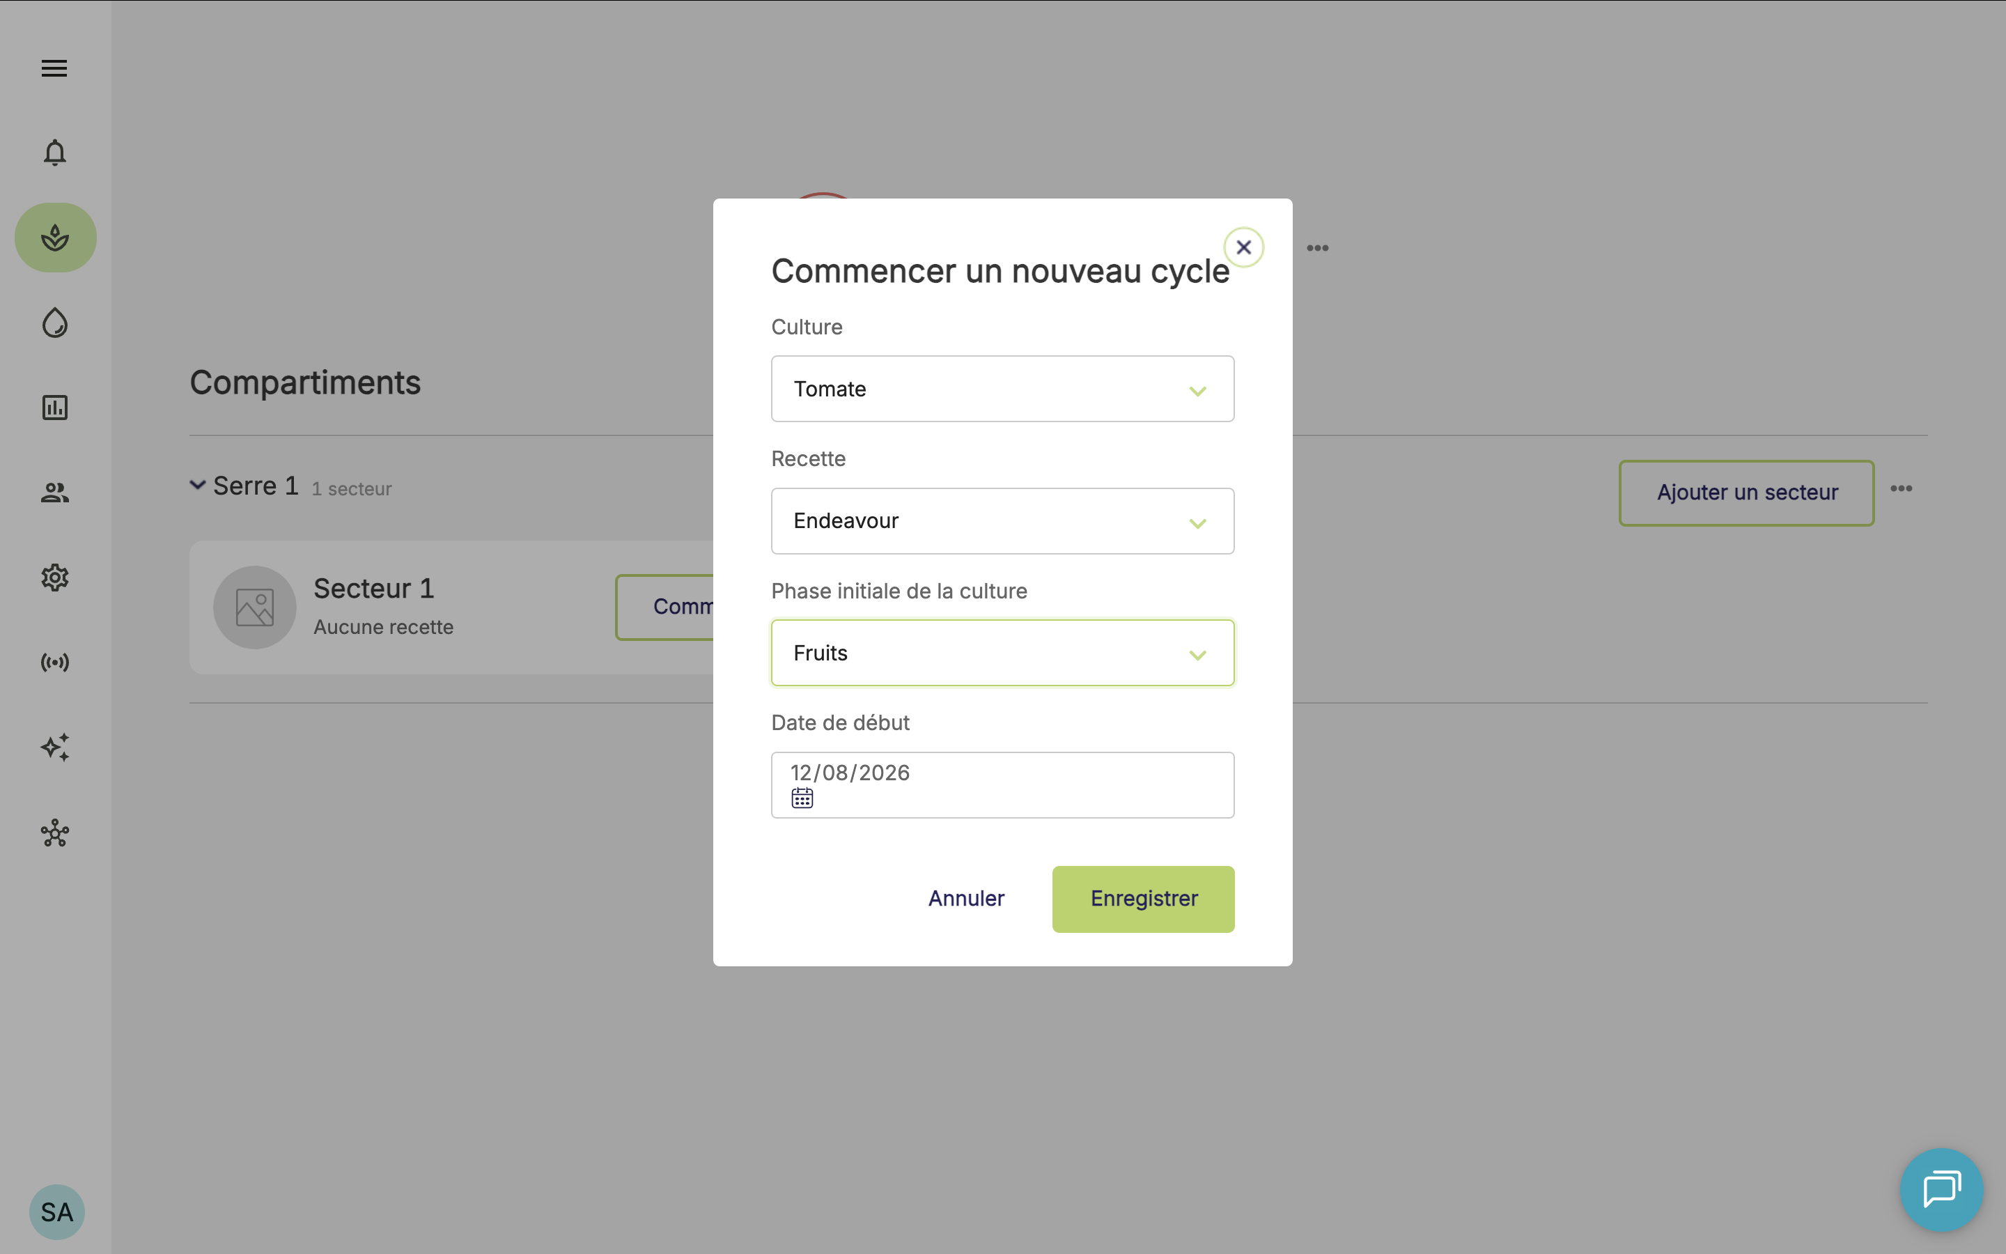Image resolution: width=2006 pixels, height=1254 pixels.
Task: Click the 1 secteur count text
Action: pos(352,489)
